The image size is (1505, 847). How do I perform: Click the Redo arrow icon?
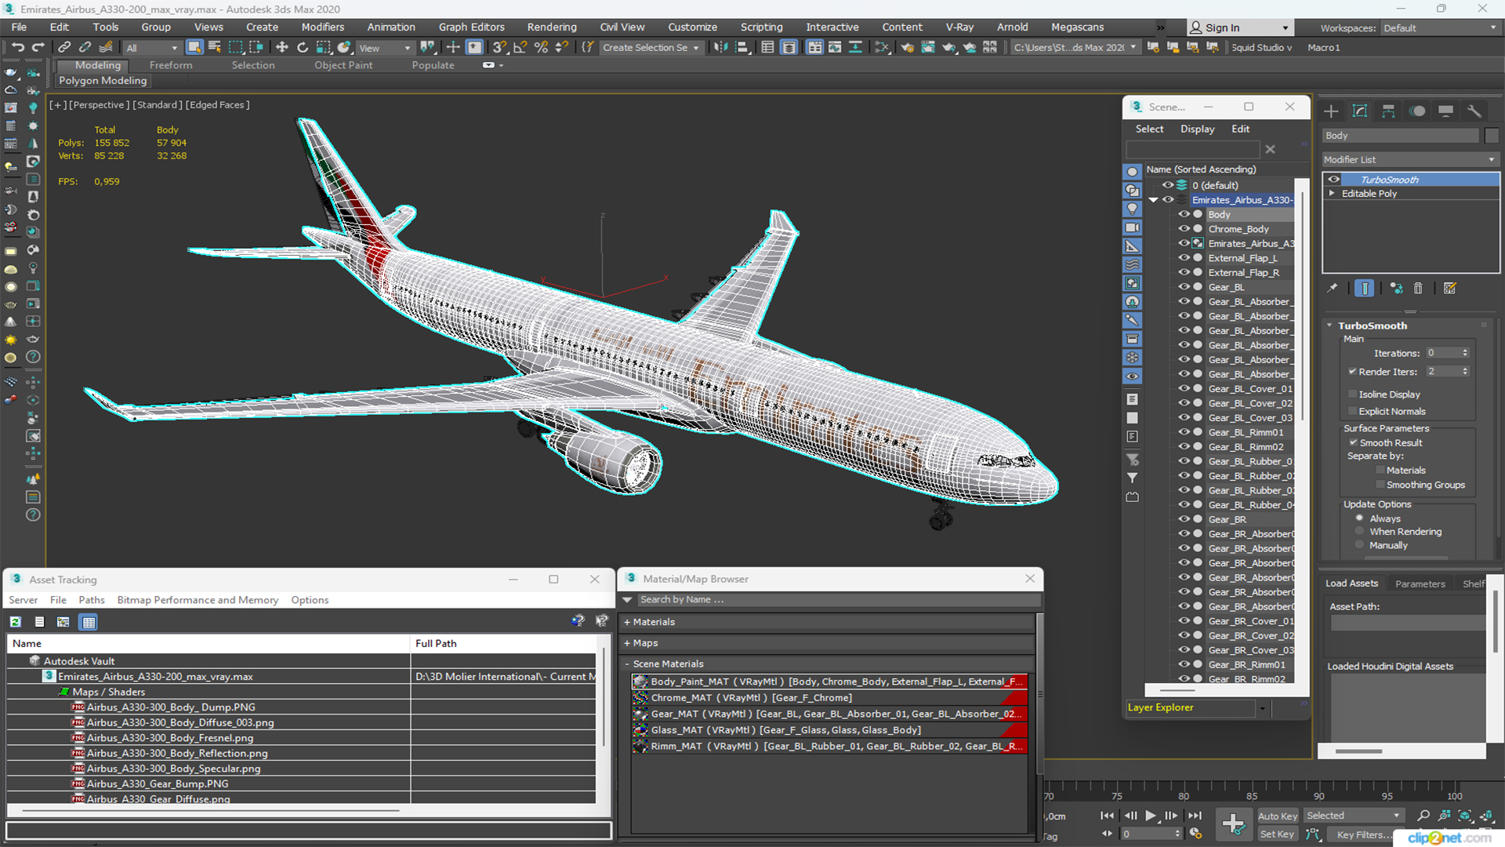tap(38, 48)
